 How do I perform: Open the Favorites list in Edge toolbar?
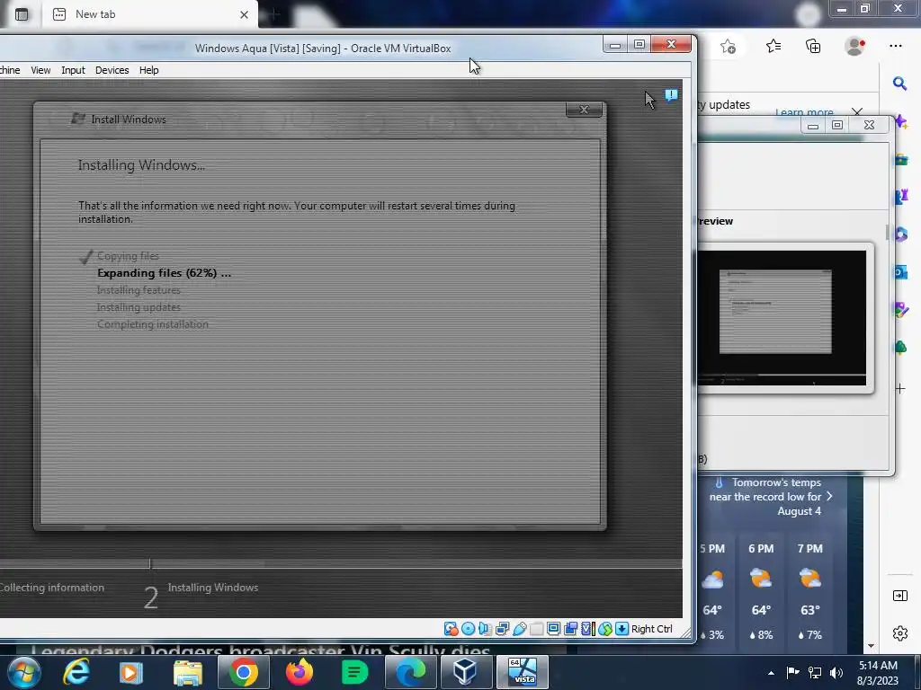point(773,47)
